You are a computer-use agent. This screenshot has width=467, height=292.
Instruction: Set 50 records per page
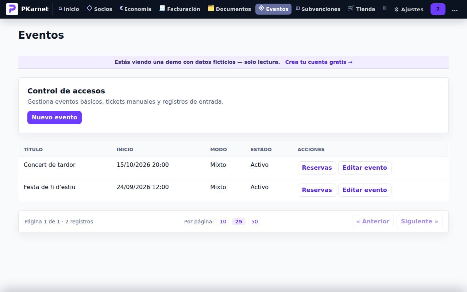[254, 222]
